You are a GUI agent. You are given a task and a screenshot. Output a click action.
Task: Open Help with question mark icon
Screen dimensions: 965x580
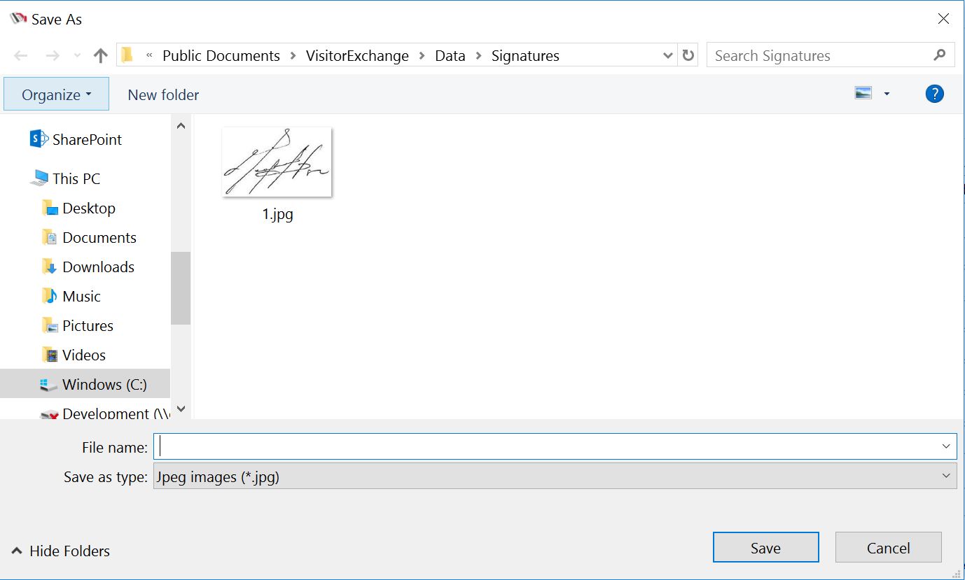(x=934, y=94)
